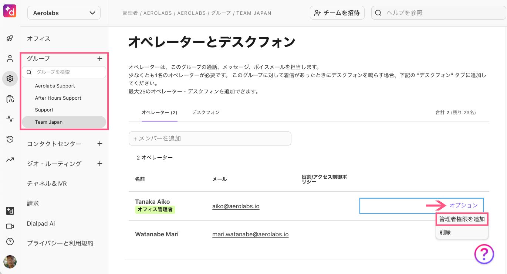Click 役割/アクセス制御ポリシー column header
Image resolution: width=507 pixels, height=274 pixels.
pyautogui.click(x=324, y=179)
